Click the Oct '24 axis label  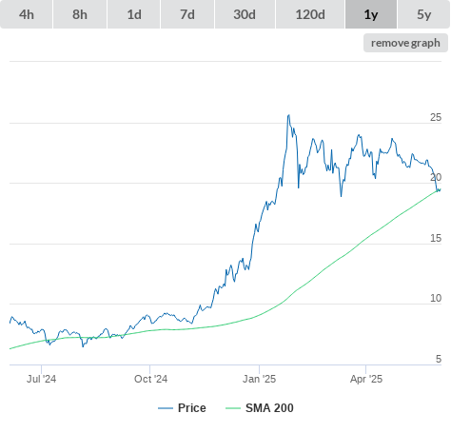pos(150,379)
